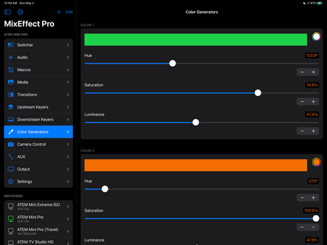Expand the AUX chevron

click(68, 156)
